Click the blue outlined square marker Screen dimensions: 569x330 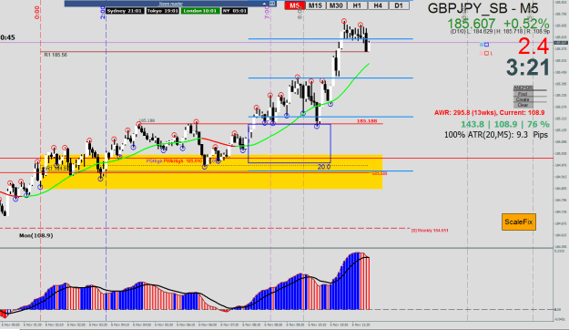487,45
